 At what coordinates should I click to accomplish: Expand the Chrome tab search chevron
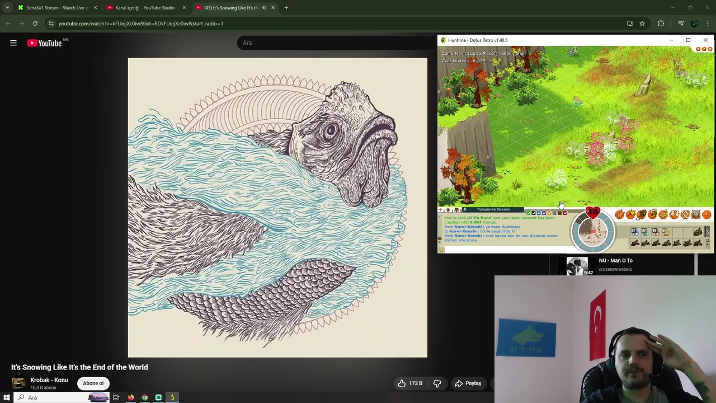click(x=7, y=8)
